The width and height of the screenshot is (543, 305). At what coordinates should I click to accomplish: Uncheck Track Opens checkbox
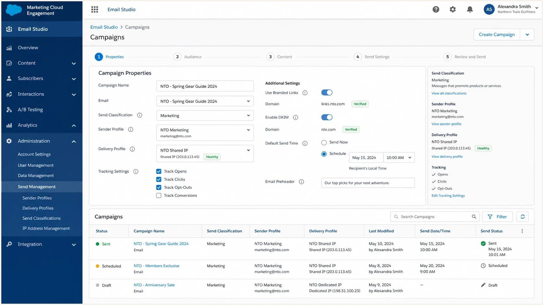click(159, 171)
